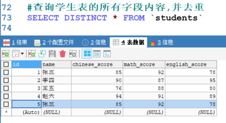Switch to grid view using the blue tiles icon

[x=87, y=54]
